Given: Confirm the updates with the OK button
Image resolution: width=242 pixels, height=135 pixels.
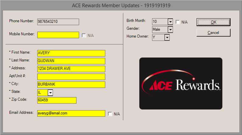Looking at the screenshot, I should point(213,22).
